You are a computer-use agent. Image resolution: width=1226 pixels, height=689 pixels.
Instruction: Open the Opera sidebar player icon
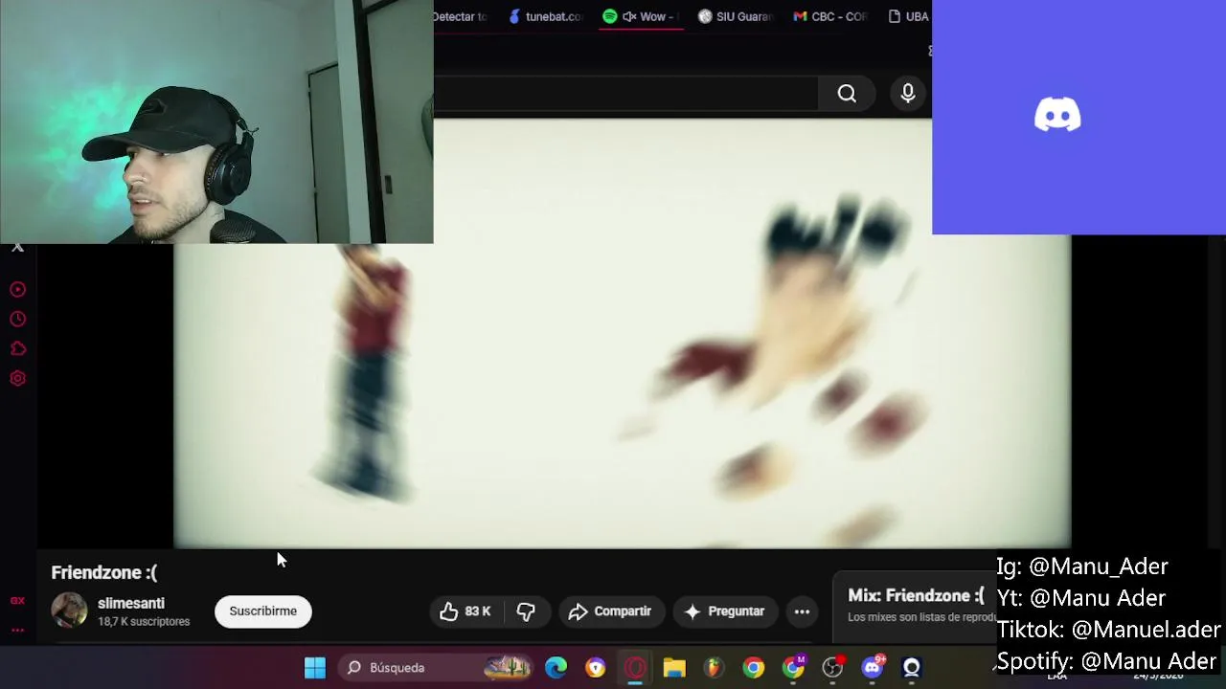17,289
